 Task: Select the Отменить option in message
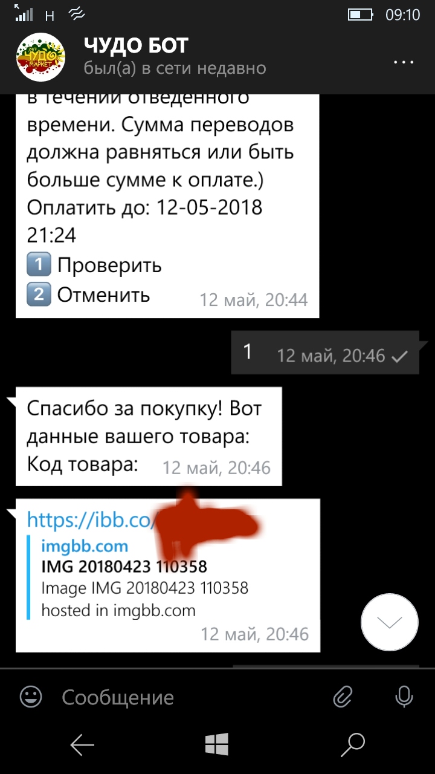[x=103, y=295]
